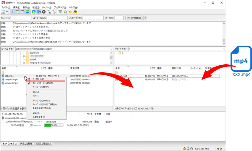Select bbb.mp4 in local file list
Screen dimensions: 252x151
point(9,76)
